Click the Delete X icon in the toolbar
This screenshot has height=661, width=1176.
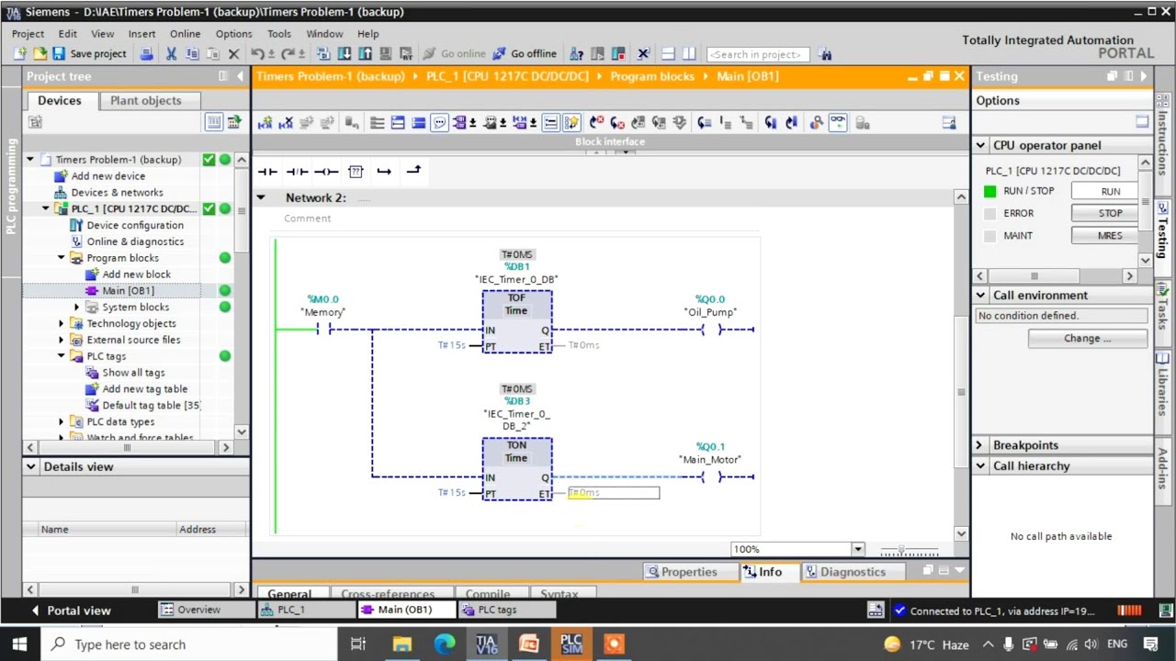(x=233, y=54)
